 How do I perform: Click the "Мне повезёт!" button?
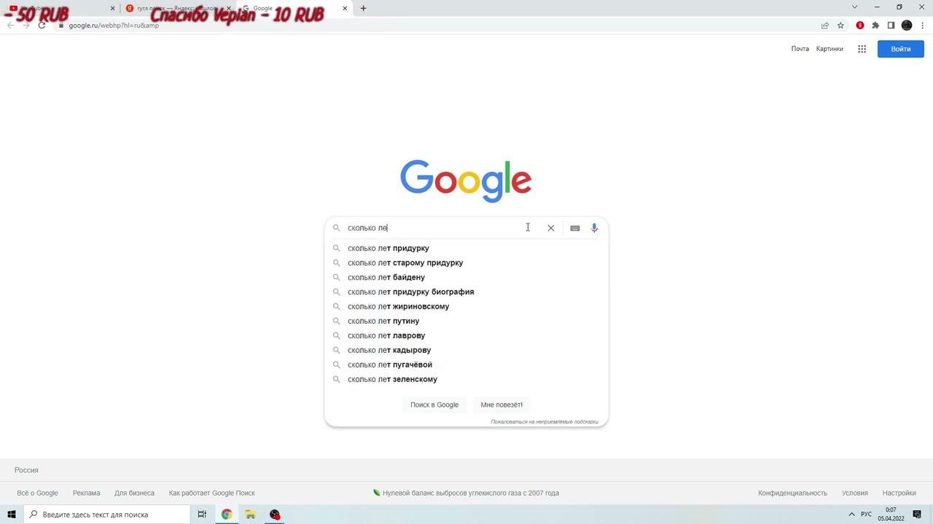tap(501, 405)
